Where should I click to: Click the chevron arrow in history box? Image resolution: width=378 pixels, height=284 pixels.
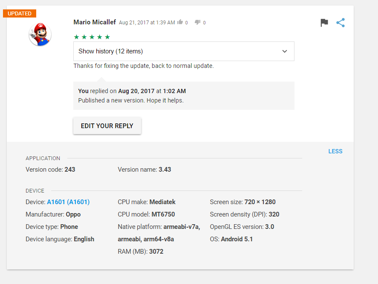point(285,51)
